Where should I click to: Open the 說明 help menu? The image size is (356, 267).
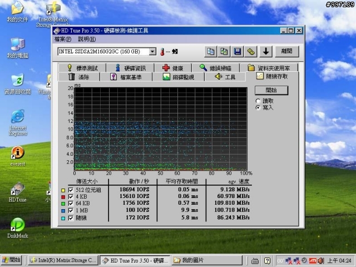click(x=87, y=39)
